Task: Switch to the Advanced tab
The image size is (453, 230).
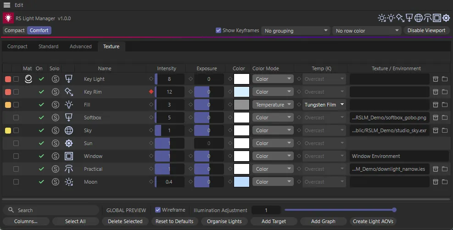Action: pos(81,46)
